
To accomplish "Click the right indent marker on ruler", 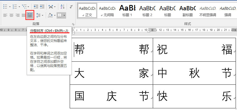I will 149,31.
